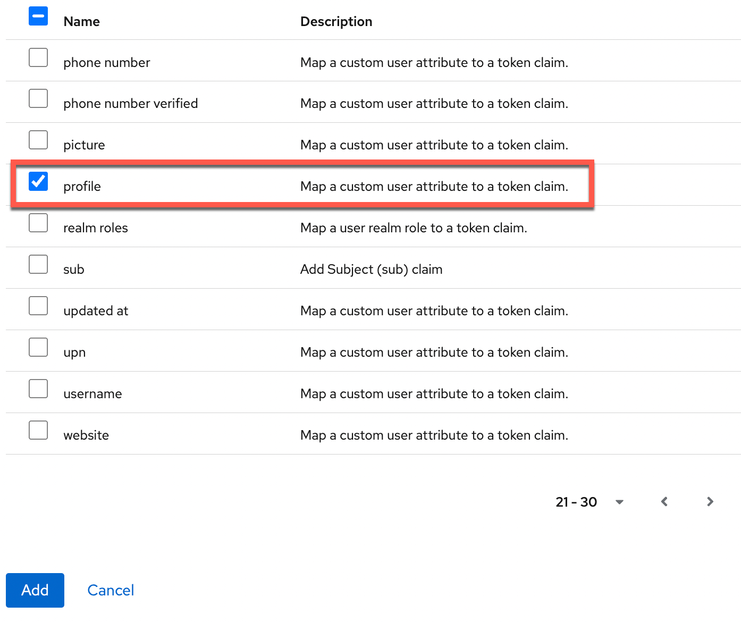This screenshot has width=741, height=622.
Task: Go to the next page of mappers
Action: tap(710, 501)
